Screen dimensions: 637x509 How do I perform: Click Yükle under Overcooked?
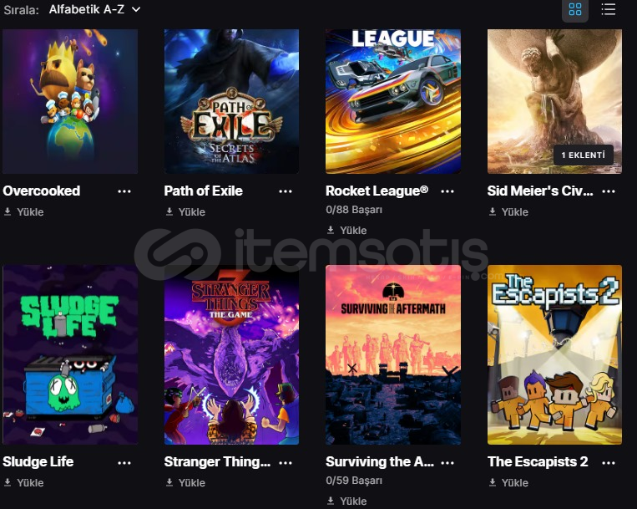(x=24, y=211)
